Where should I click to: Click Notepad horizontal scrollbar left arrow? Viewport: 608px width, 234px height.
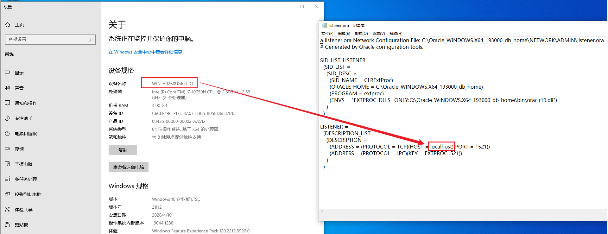click(x=322, y=212)
